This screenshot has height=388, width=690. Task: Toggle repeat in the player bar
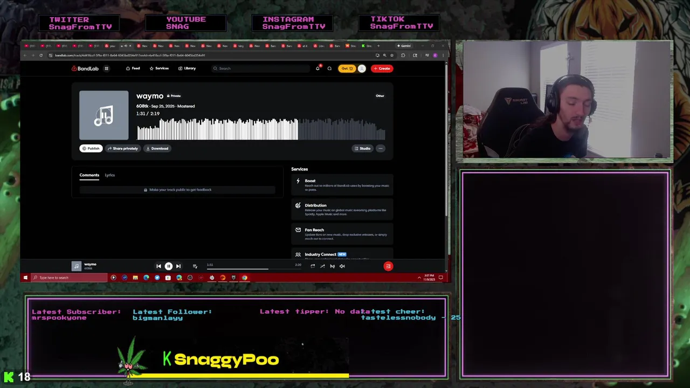(x=313, y=266)
